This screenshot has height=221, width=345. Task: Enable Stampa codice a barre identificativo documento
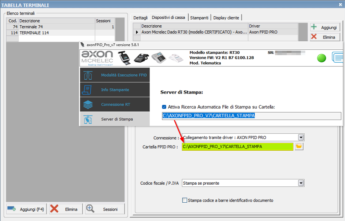[184, 200]
